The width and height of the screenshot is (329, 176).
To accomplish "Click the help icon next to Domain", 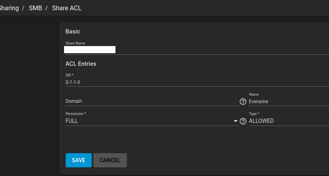I will pos(243,102).
